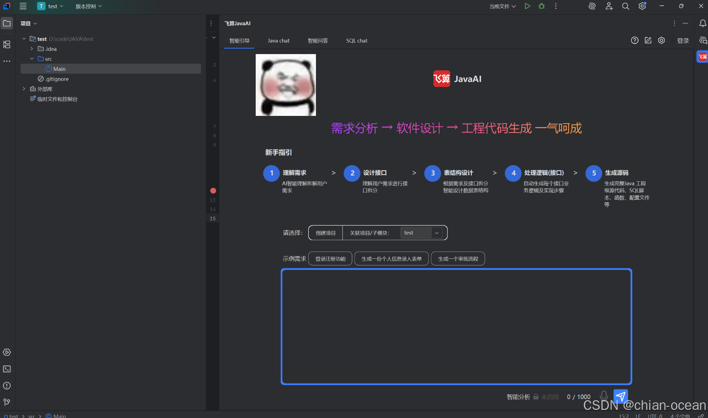Click the microphone voice input icon
Screen dimensions: 708x418
604,396
